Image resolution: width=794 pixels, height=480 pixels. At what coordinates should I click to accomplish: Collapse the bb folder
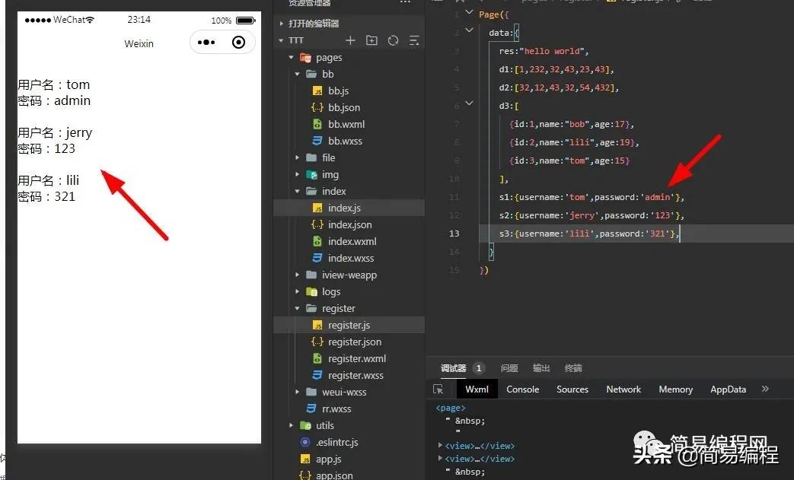point(297,74)
